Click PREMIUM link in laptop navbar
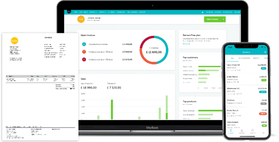279x142 pixels. (x=209, y=12)
